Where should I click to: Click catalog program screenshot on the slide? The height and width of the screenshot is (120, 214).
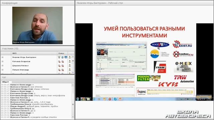tap(121, 57)
